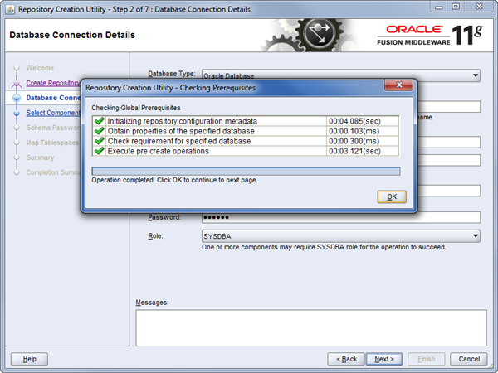Click the Summary step in the sidebar
Image resolution: width=498 pixels, height=373 pixels.
pyautogui.click(x=40, y=157)
